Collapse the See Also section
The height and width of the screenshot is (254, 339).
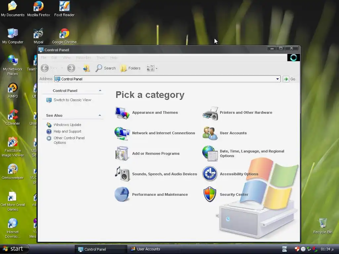click(100, 115)
